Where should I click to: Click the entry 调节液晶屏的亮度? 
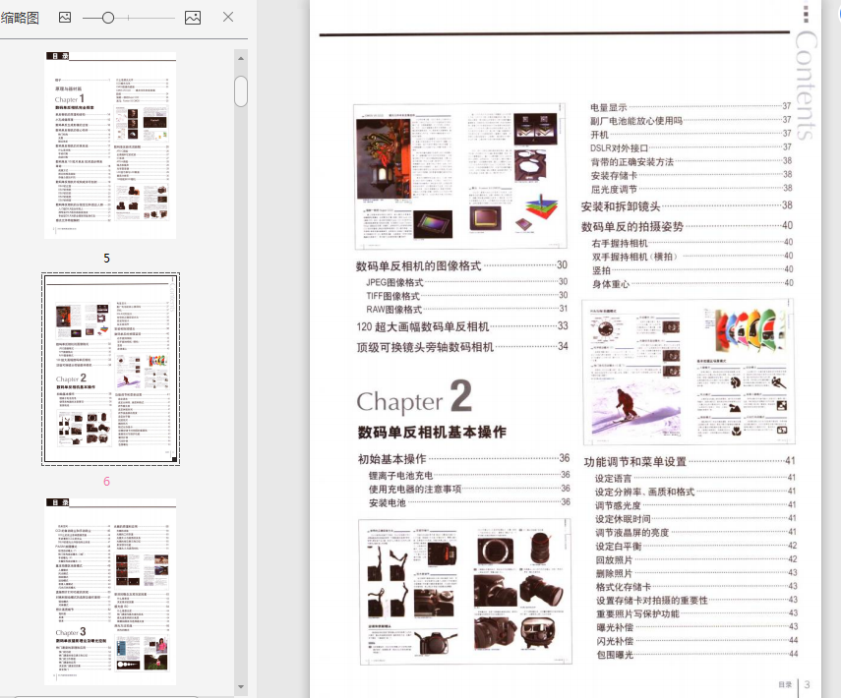[632, 532]
